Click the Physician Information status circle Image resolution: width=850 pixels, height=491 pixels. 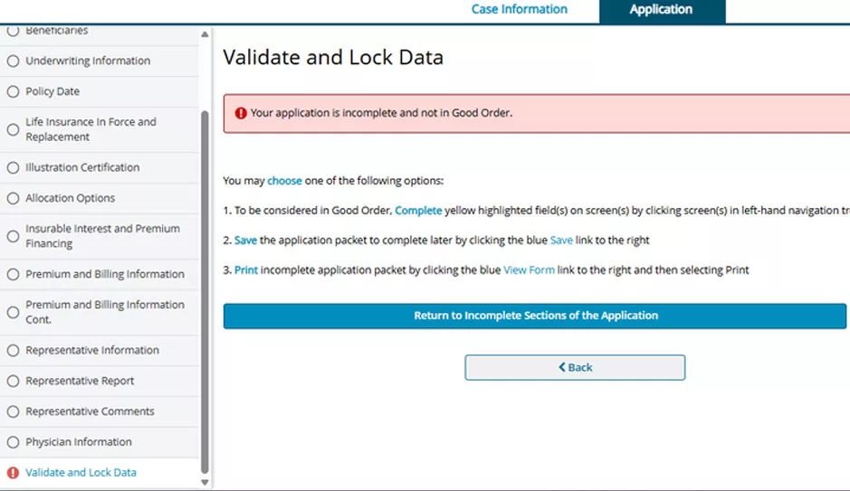[x=13, y=442]
